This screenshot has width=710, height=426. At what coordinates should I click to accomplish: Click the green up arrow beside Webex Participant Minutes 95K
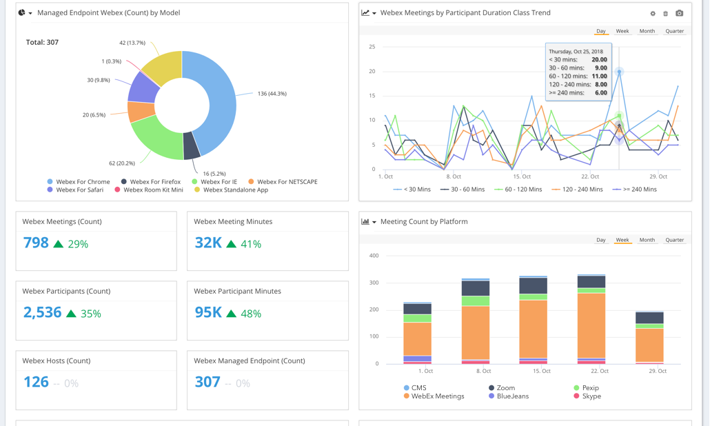[x=231, y=313]
